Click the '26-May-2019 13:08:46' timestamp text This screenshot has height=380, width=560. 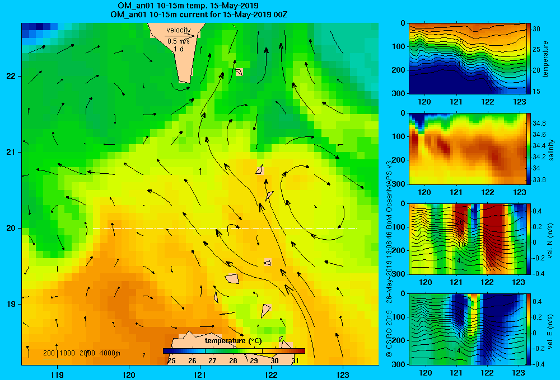click(x=389, y=267)
